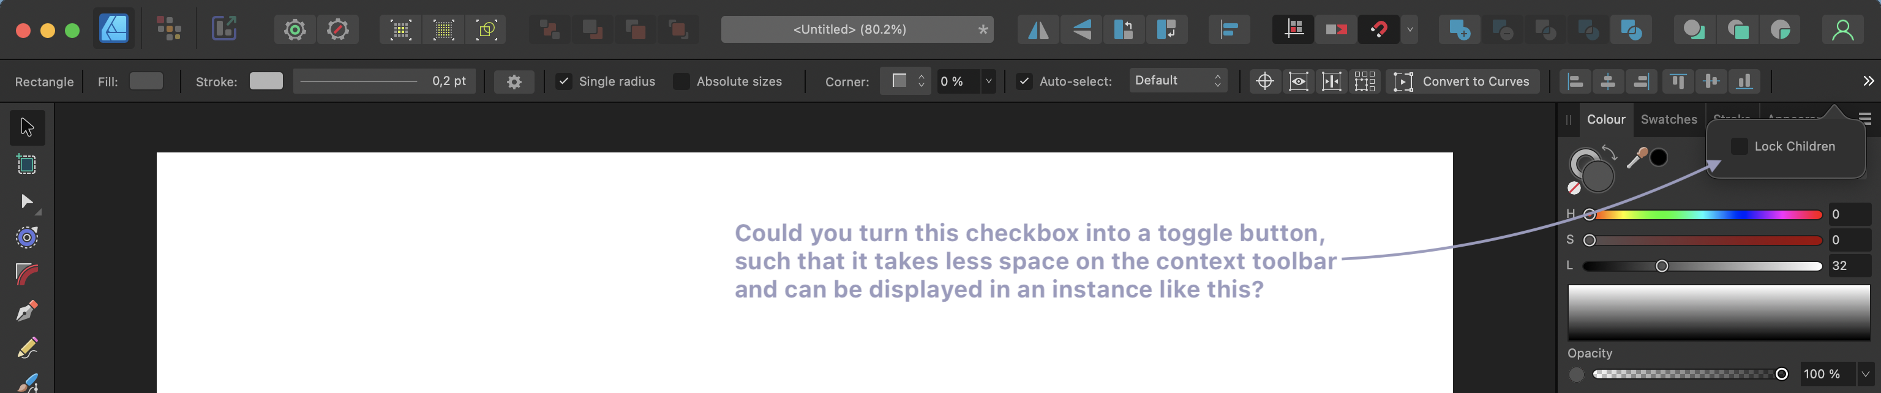Toggle Hide Selection While Dragging icon
The image size is (1881, 393).
(1298, 81)
